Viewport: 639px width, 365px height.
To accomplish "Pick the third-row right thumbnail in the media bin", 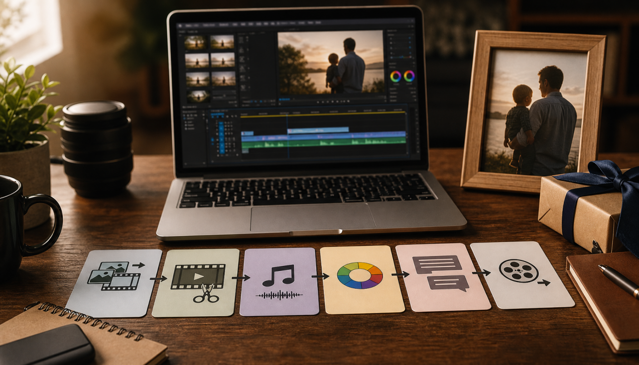I will coord(224,78).
